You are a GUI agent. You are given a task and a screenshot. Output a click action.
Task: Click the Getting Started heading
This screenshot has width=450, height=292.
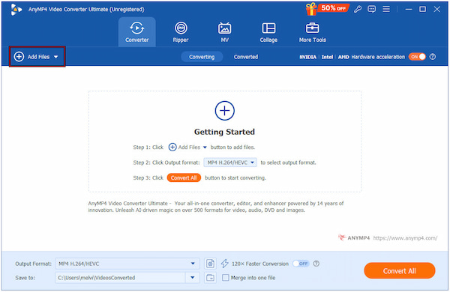click(x=224, y=132)
